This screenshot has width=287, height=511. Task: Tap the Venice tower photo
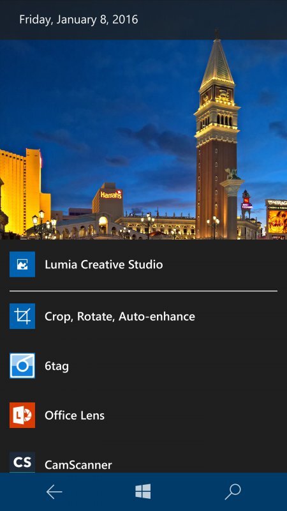(x=143, y=139)
